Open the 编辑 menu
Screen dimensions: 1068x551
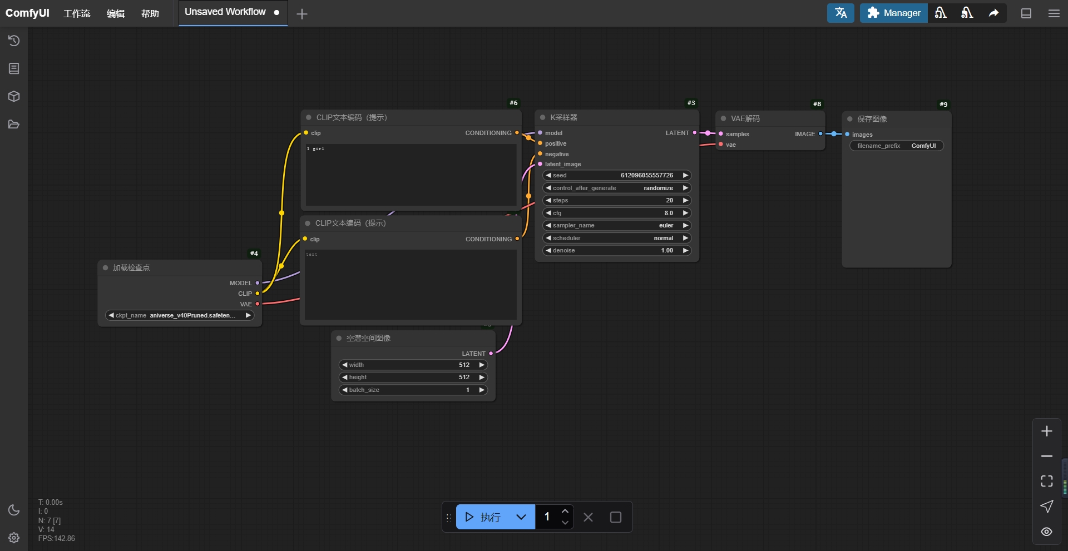(x=116, y=13)
